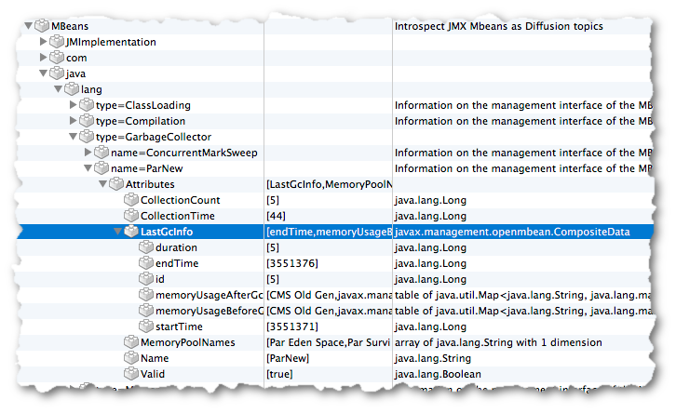
Task: Expand the type=Compilation node
Action: pyautogui.click(x=74, y=121)
